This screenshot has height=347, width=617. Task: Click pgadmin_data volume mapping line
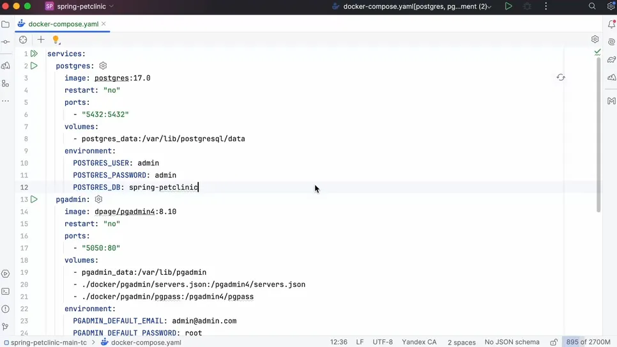point(144,272)
